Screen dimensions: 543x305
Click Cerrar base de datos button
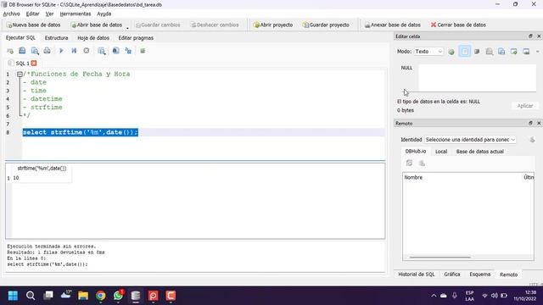(458, 25)
